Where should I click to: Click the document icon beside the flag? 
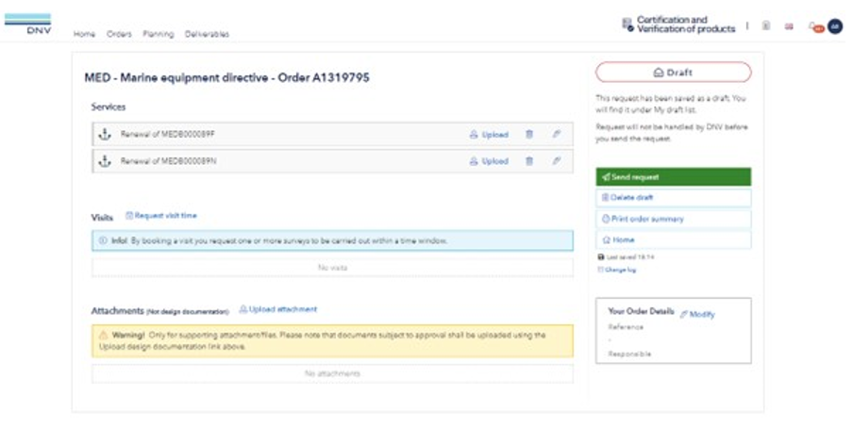pos(766,26)
